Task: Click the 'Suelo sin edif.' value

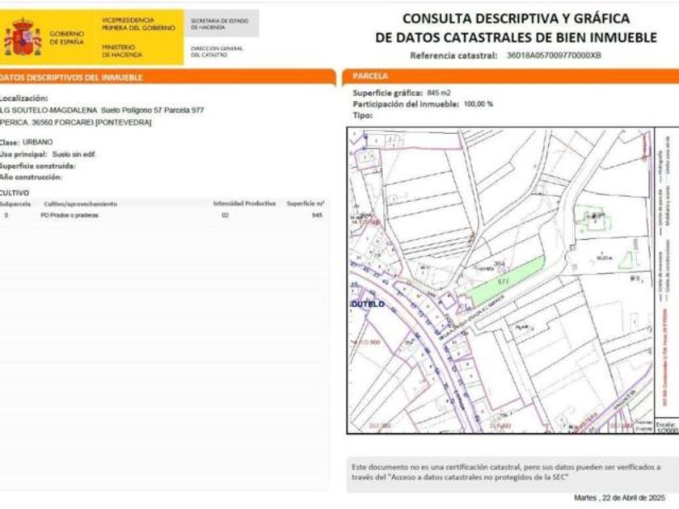Action: point(74,154)
